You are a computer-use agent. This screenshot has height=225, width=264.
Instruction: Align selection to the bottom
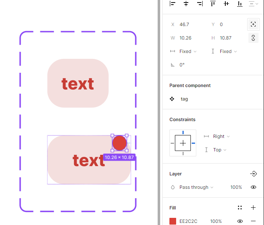240,3
